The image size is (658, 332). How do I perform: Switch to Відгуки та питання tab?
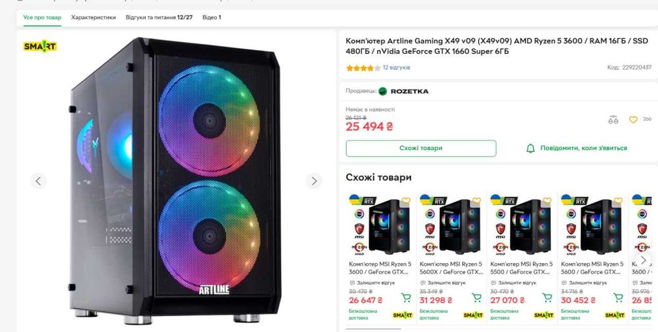(x=159, y=17)
